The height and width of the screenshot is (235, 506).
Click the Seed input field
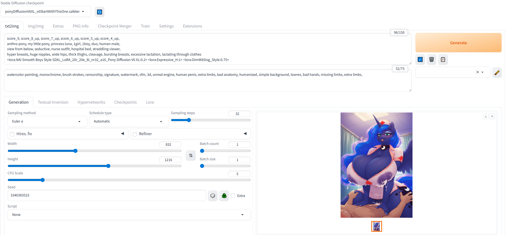107,195
